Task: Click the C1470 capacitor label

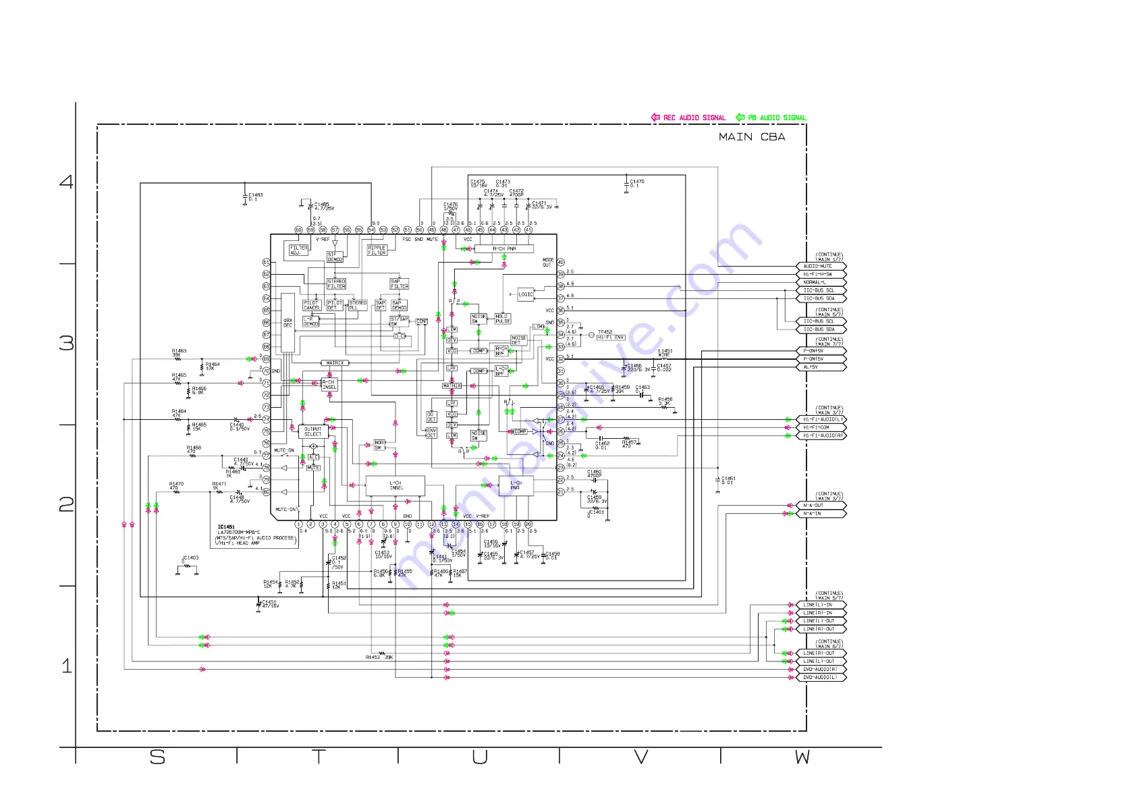Action: click(637, 183)
